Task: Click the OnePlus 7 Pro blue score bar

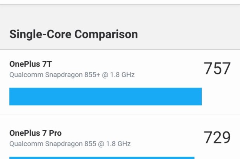Action: (101, 157)
